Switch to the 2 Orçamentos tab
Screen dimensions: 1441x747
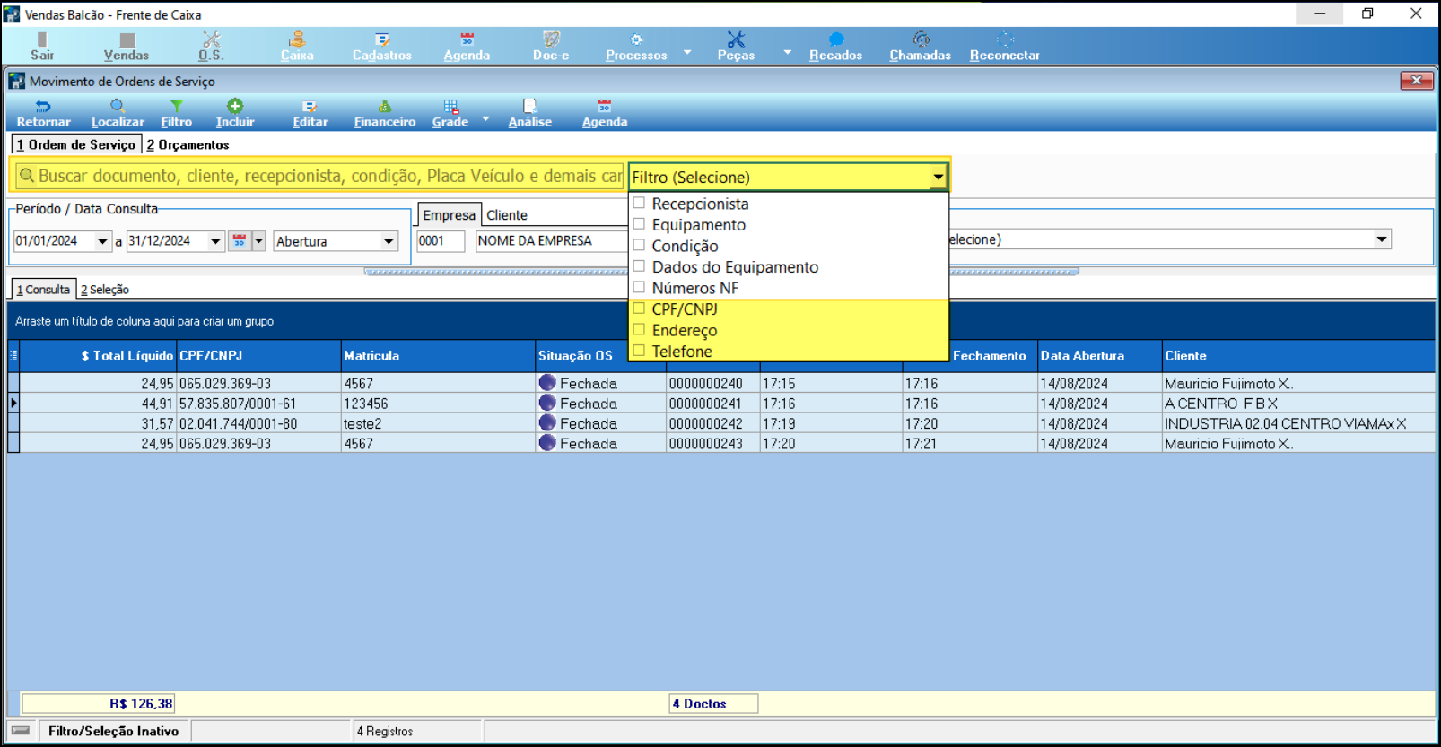[188, 145]
